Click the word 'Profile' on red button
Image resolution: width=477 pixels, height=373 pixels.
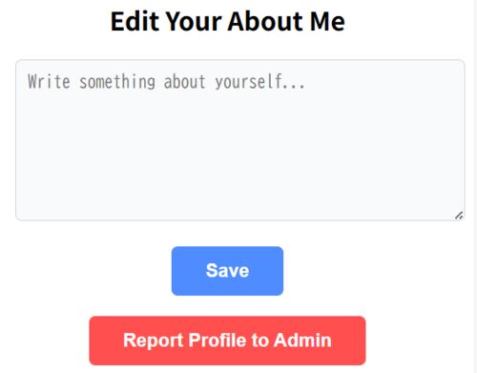tap(218, 340)
